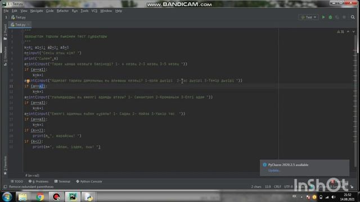Click the Stop square icon in toolbar
The height and width of the screenshot is (202, 360).
pyautogui.click(x=344, y=17)
